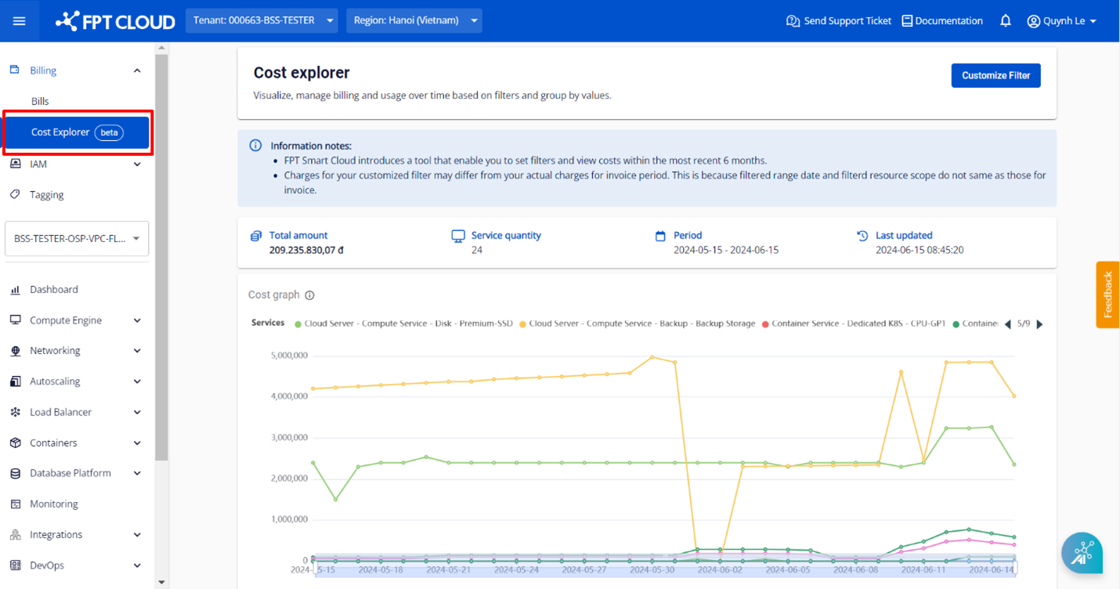Collapse the Billing section chevron

[137, 70]
